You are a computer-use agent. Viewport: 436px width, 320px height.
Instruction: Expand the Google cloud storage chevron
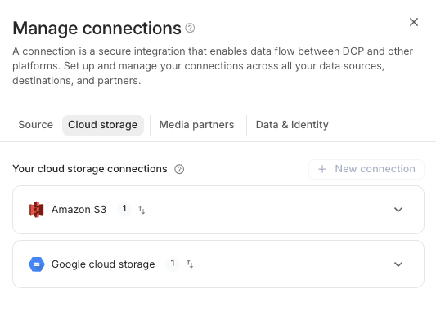398,264
